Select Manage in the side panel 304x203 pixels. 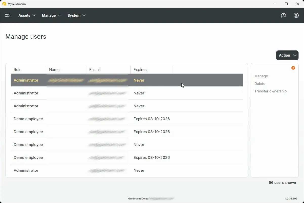coord(261,76)
